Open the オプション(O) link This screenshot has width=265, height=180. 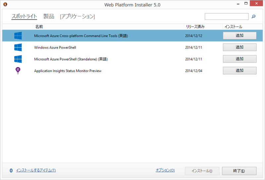(165, 170)
